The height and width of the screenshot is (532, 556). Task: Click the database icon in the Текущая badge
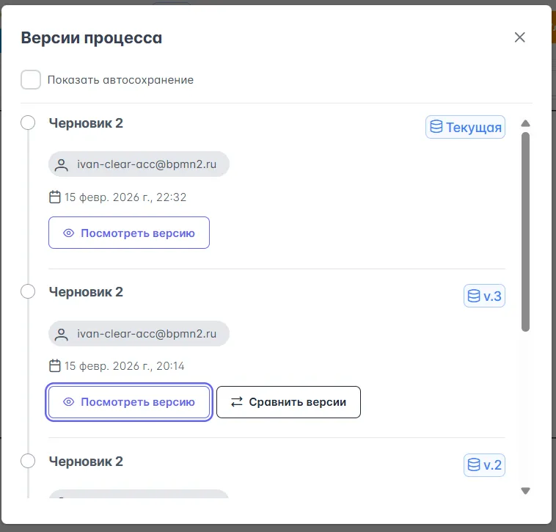[x=436, y=127]
